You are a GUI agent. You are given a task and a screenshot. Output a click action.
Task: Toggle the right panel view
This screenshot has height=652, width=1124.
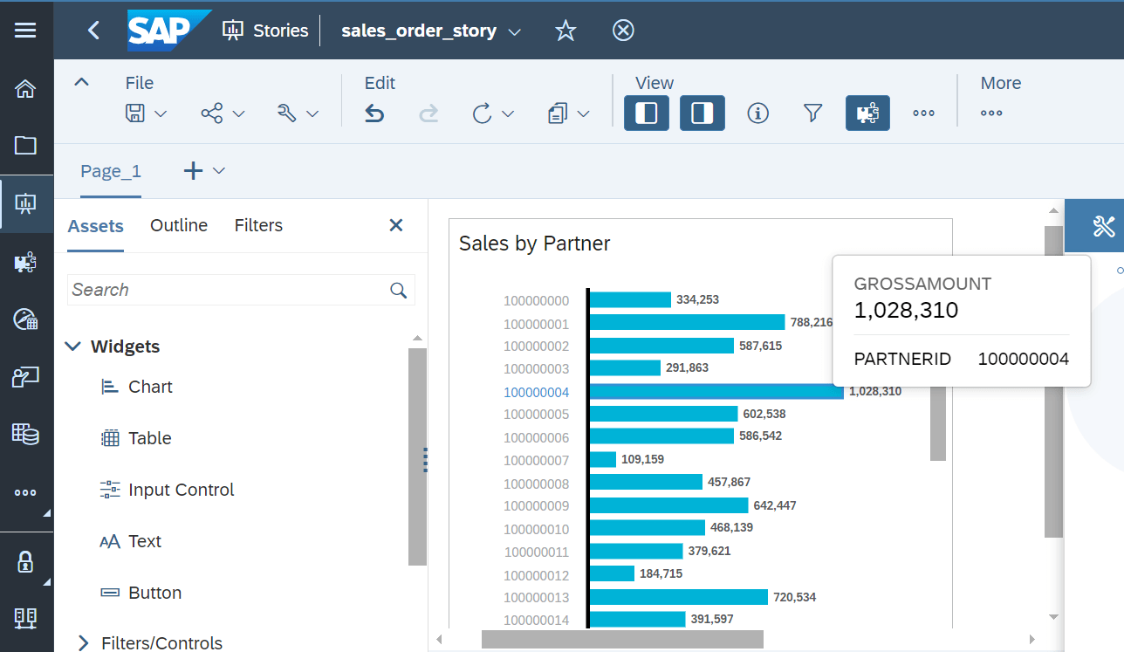(x=702, y=113)
